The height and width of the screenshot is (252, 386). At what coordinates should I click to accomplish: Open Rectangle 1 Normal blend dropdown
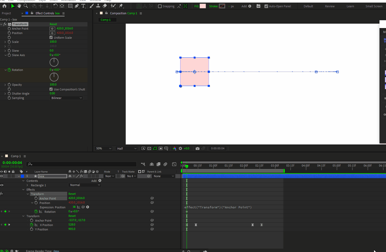click(85, 185)
